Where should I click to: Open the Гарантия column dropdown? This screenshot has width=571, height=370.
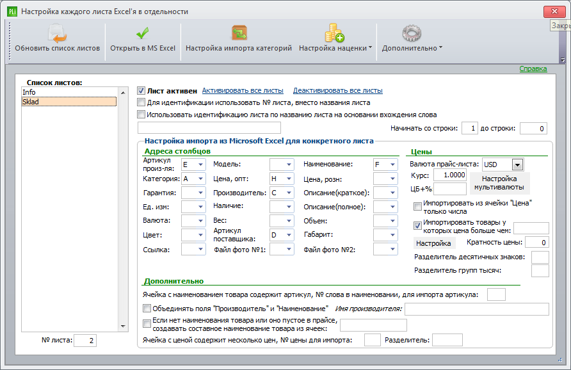200,193
